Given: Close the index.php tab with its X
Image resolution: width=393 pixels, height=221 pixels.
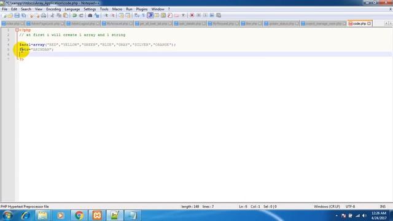Looking at the screenshot, I should tap(22, 23).
